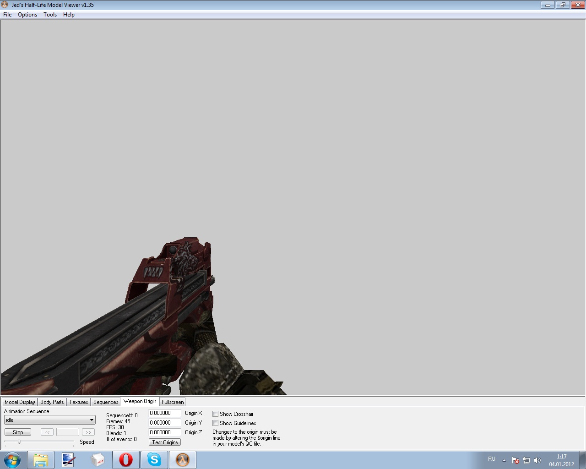Open the Opera browser taskbar icon
The width and height of the screenshot is (586, 469).
pos(126,460)
